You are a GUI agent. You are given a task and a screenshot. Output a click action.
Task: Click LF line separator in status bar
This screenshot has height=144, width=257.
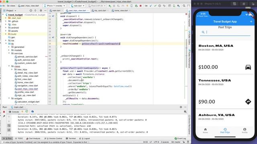click(x=151, y=142)
